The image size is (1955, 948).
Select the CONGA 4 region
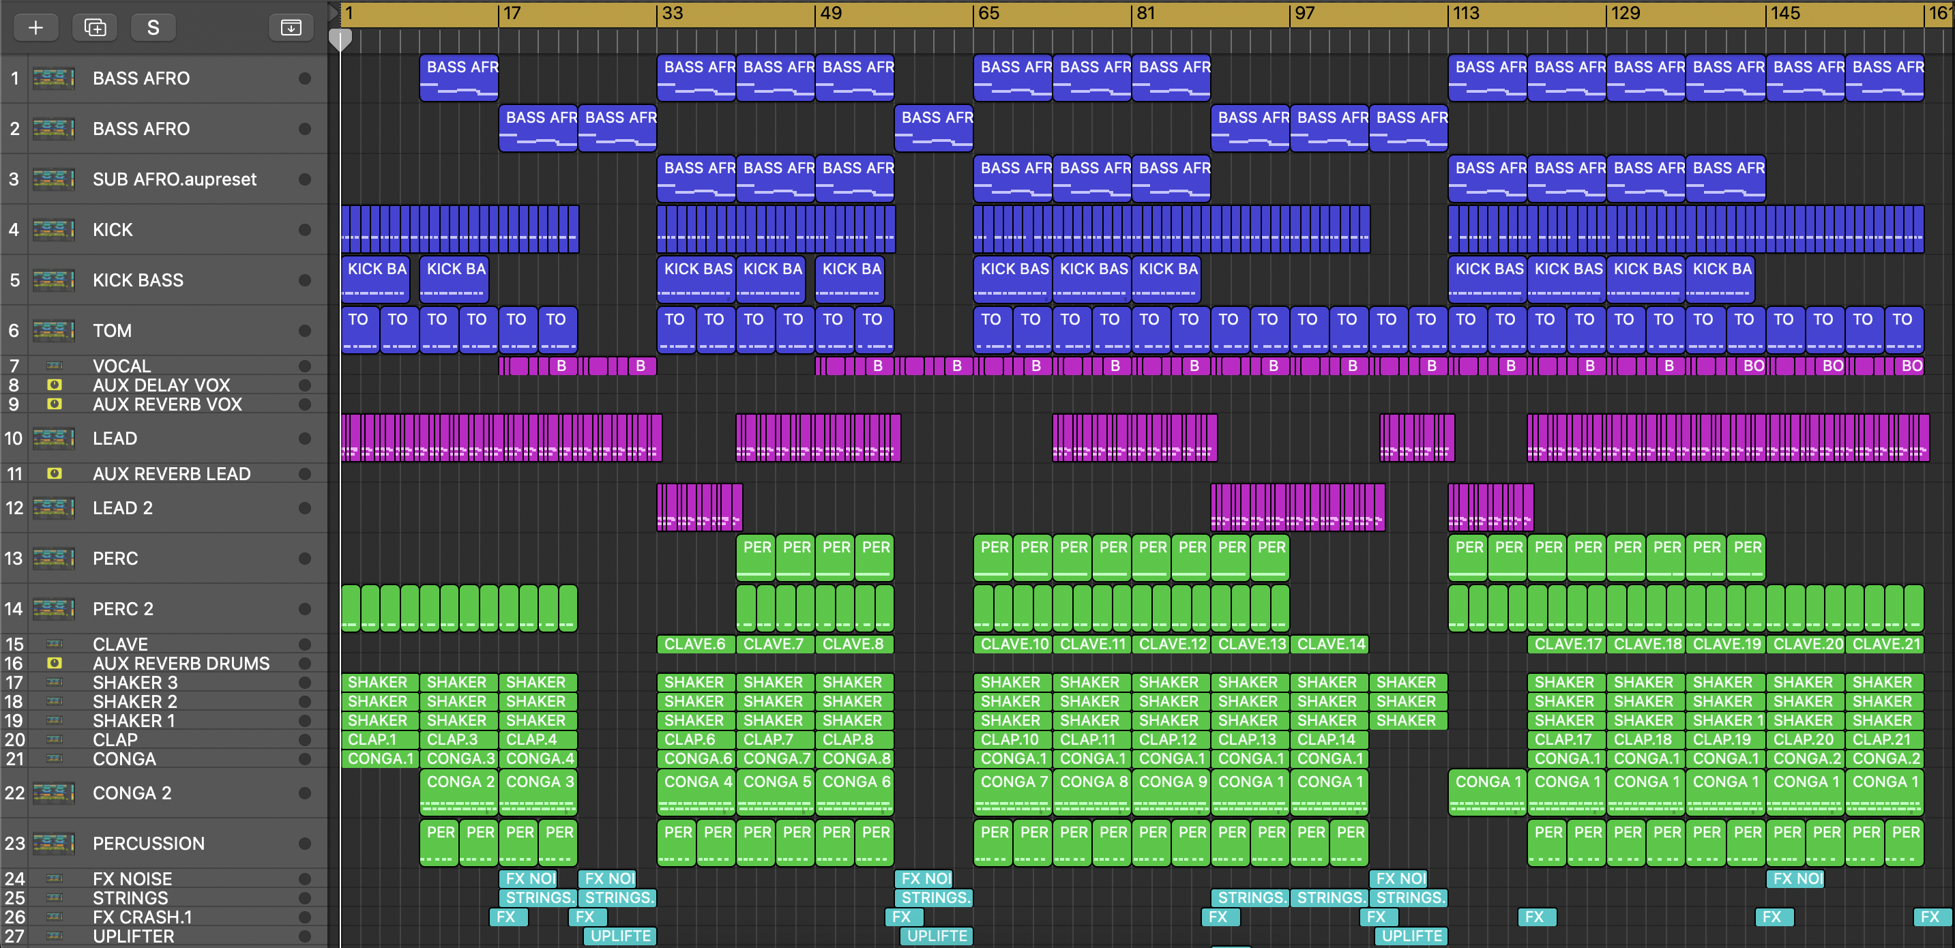696,793
